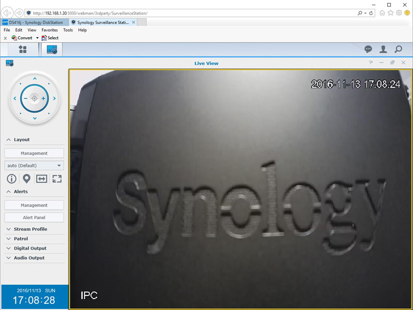The width and height of the screenshot is (413, 310).
Task: Open the Convert toolbar dropdown arrow
Action: point(37,38)
